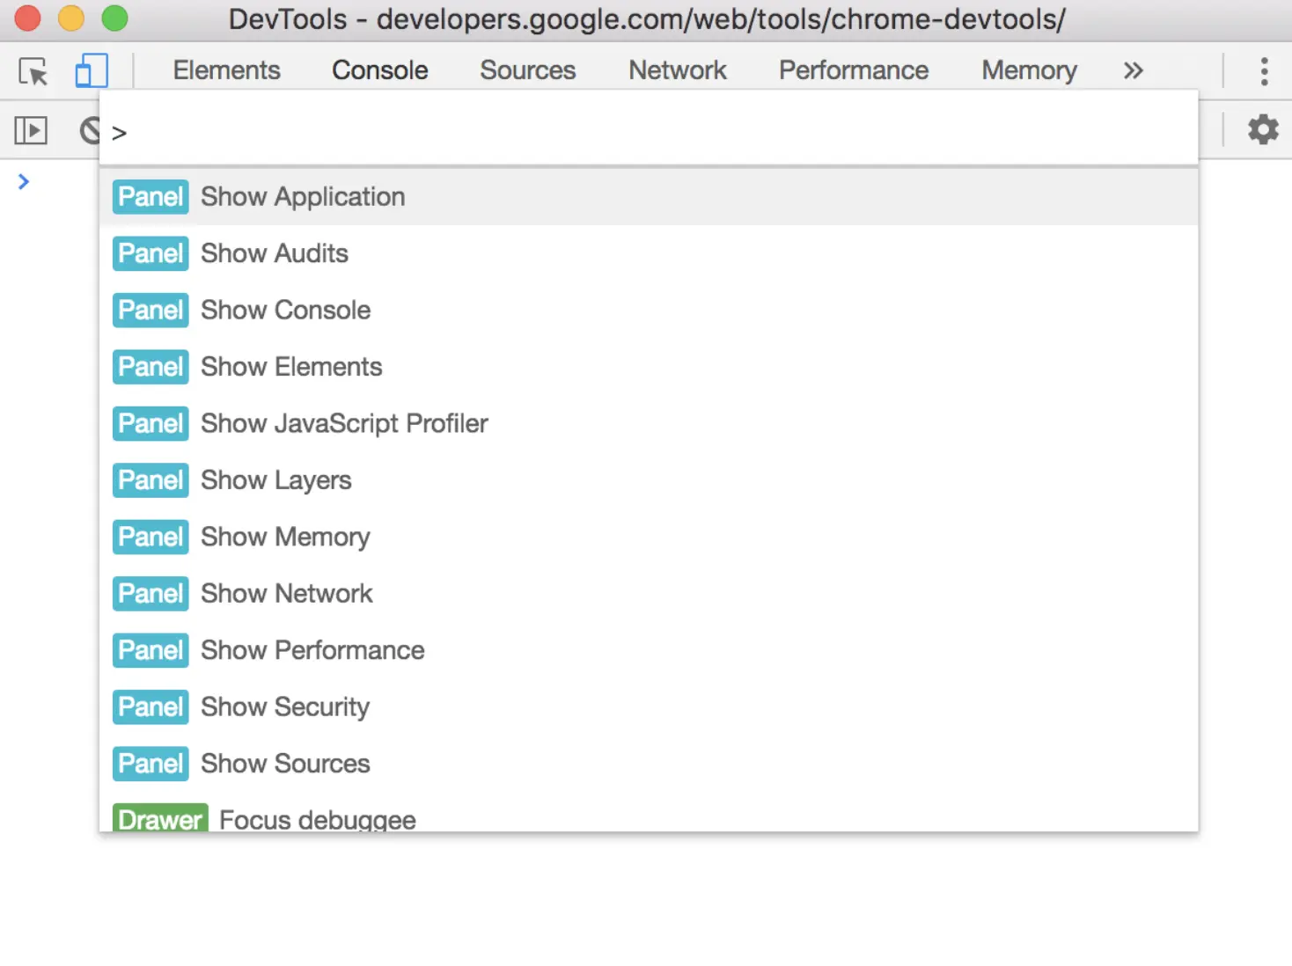This screenshot has height=966, width=1292.
Task: Minimize the window with yellow button
Action: tap(71, 18)
